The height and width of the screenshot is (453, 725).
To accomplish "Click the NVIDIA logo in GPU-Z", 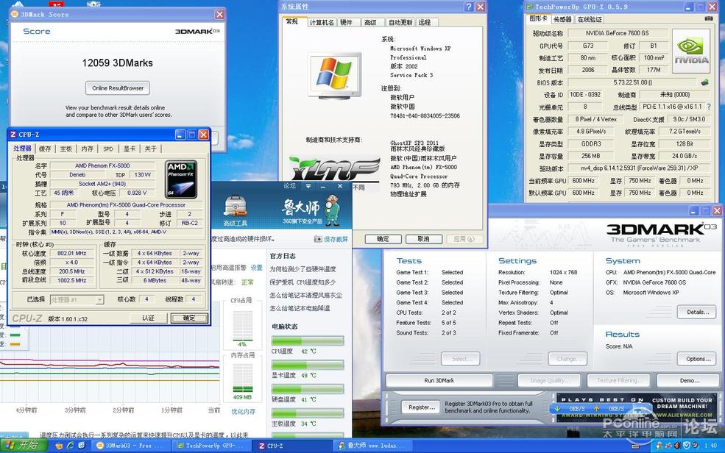I will [691, 51].
